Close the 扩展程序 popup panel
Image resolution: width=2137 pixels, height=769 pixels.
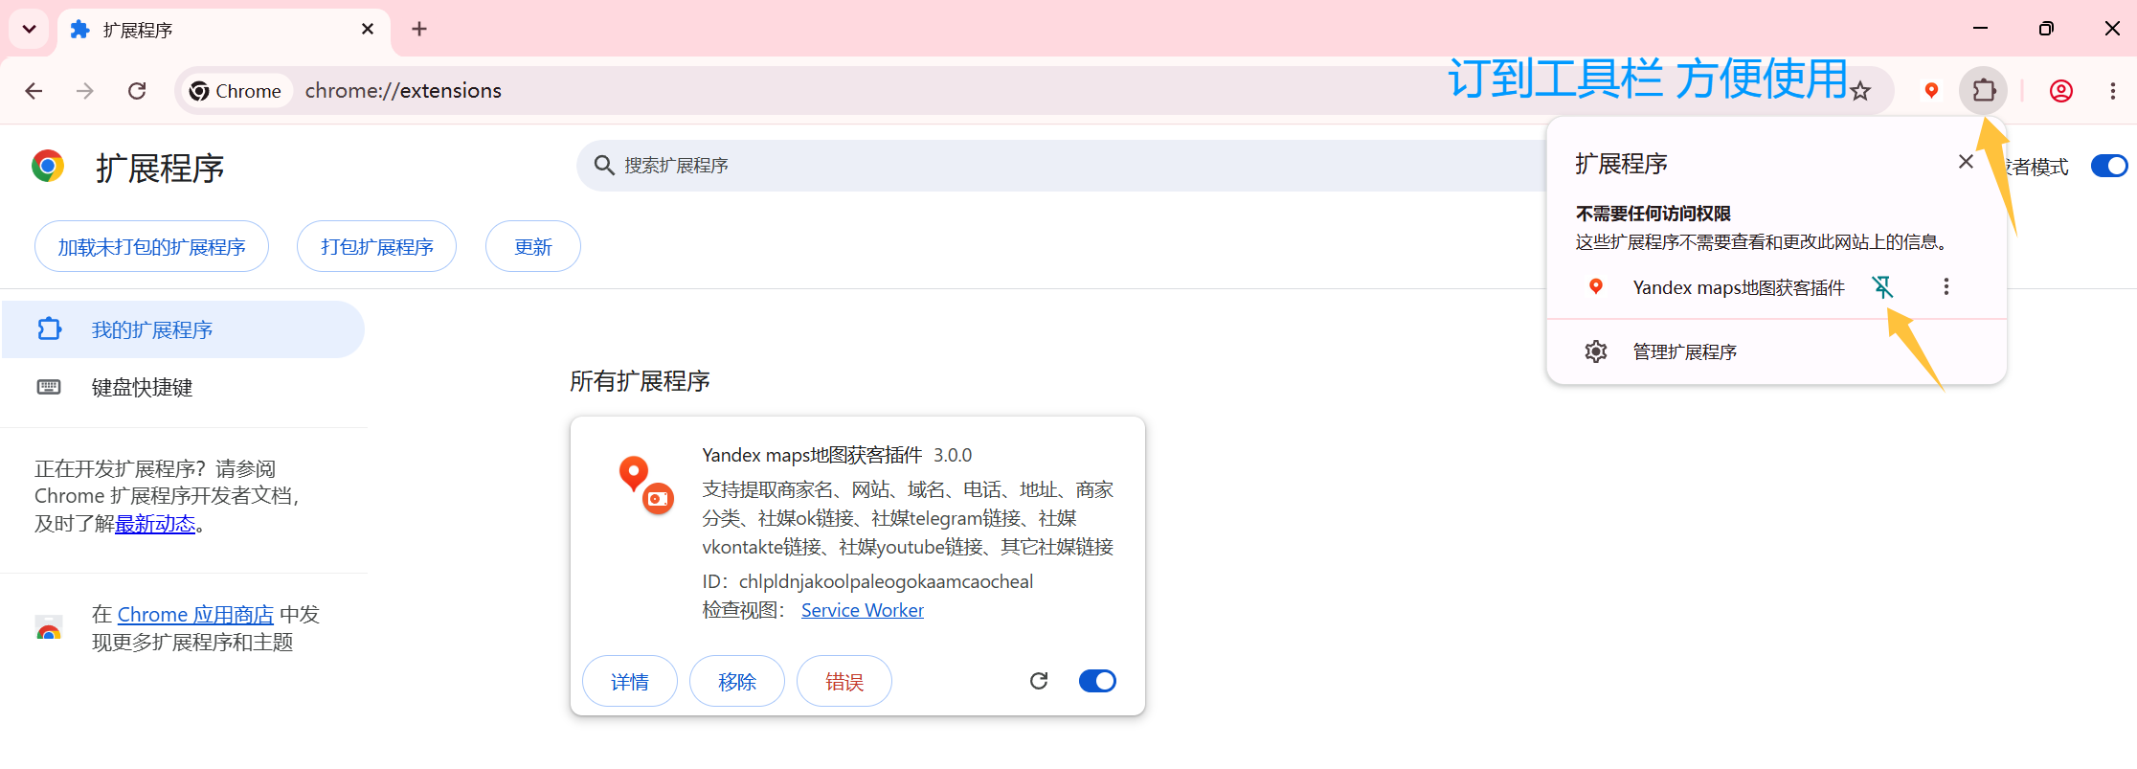coord(1966,162)
